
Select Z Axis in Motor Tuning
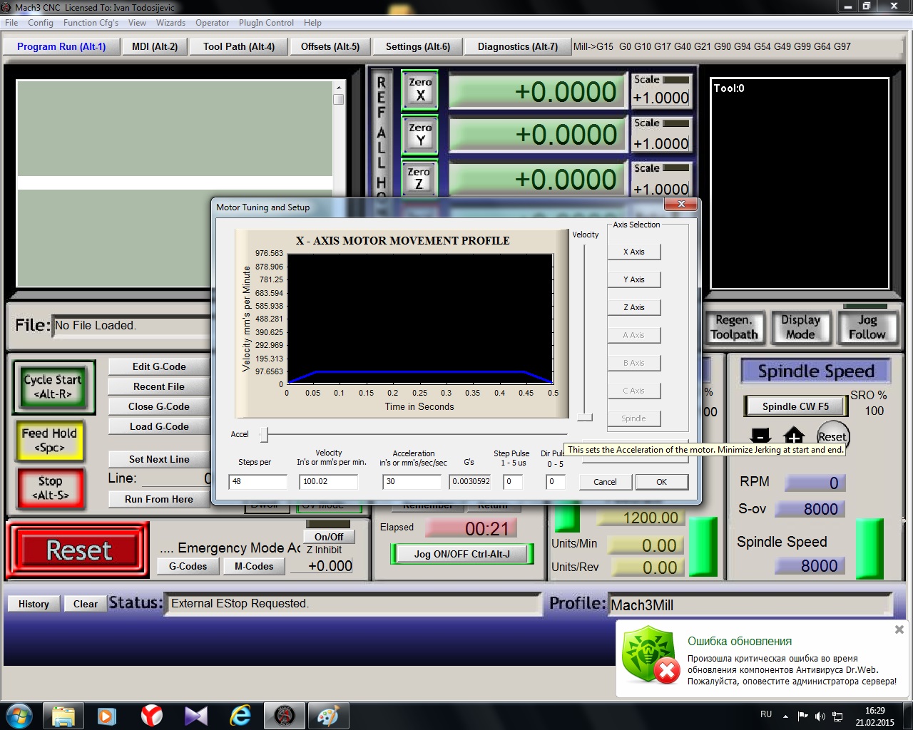tap(634, 307)
